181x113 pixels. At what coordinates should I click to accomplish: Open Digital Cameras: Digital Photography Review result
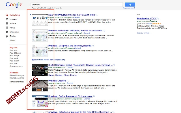click(80, 65)
